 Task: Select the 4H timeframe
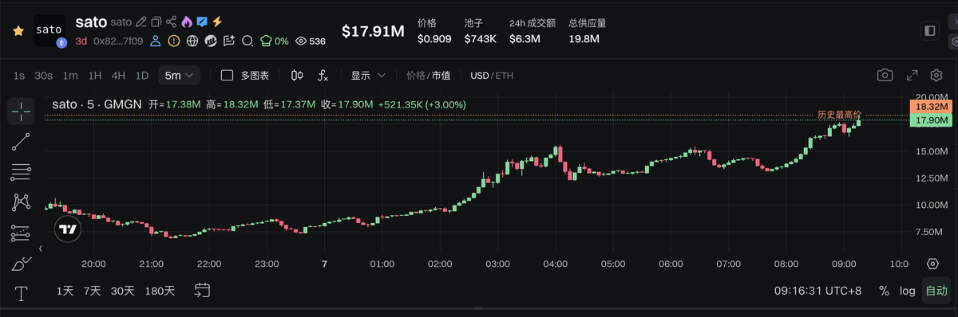pos(118,76)
